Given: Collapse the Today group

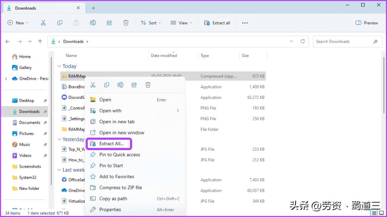Looking at the screenshot, I should point(59,66).
